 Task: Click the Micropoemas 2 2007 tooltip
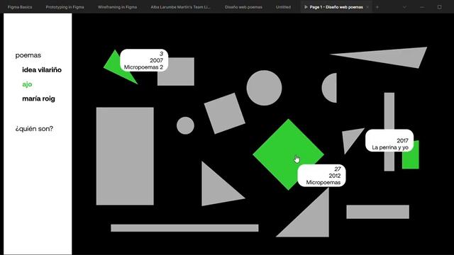click(144, 60)
